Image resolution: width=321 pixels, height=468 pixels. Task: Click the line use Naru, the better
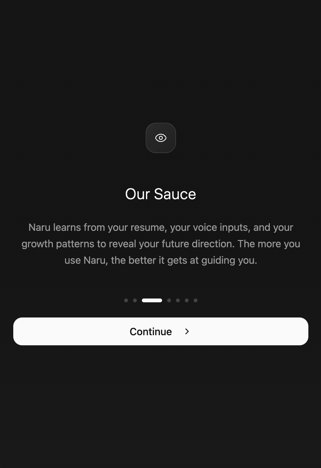tap(160, 260)
